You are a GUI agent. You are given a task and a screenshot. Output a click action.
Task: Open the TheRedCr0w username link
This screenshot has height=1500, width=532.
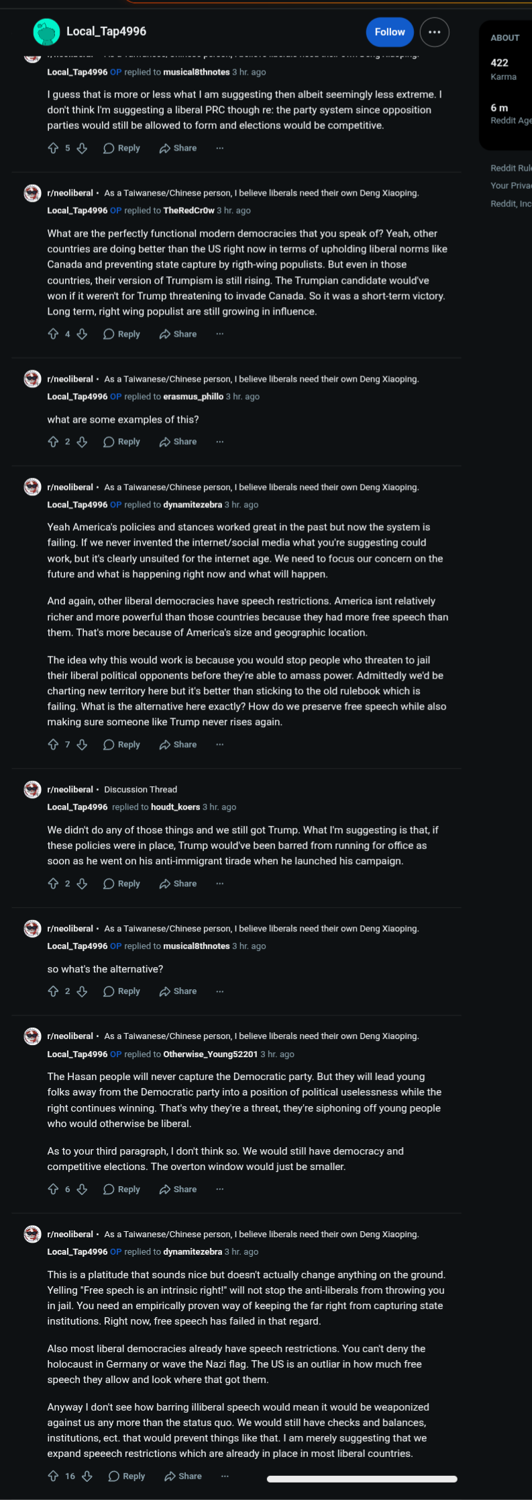tap(189, 210)
